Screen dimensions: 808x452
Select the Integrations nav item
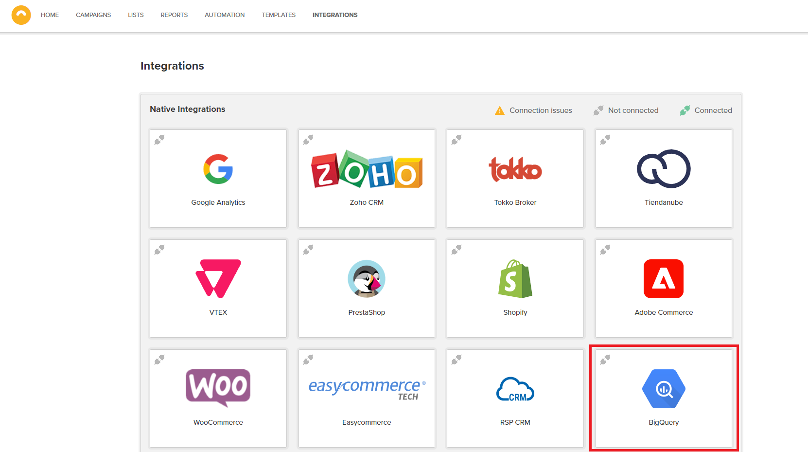(335, 15)
